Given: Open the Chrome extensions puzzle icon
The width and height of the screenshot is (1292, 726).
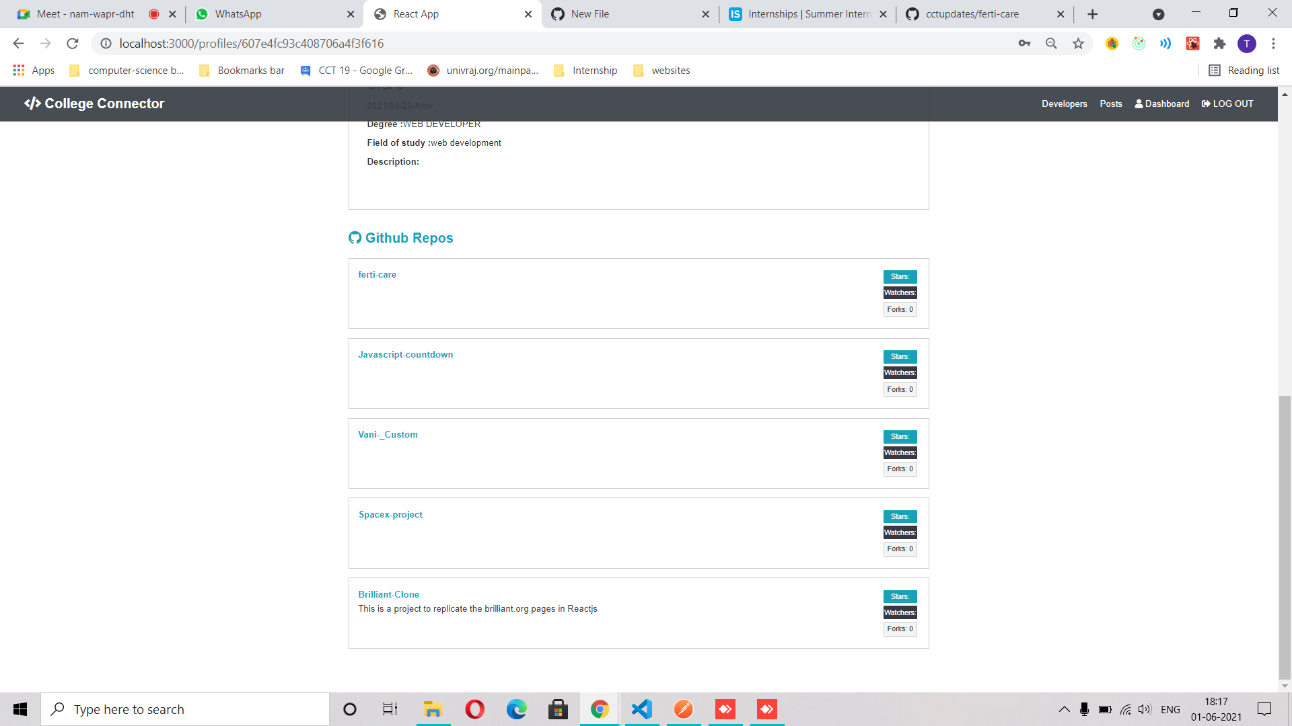Looking at the screenshot, I should [x=1219, y=44].
